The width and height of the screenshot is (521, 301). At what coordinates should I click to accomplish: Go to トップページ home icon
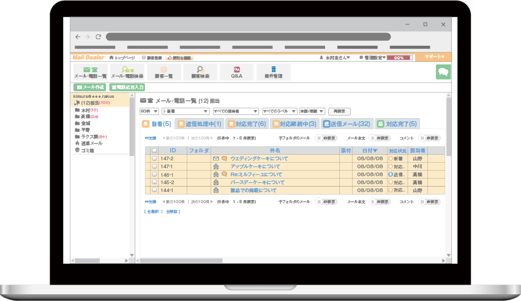(111, 58)
